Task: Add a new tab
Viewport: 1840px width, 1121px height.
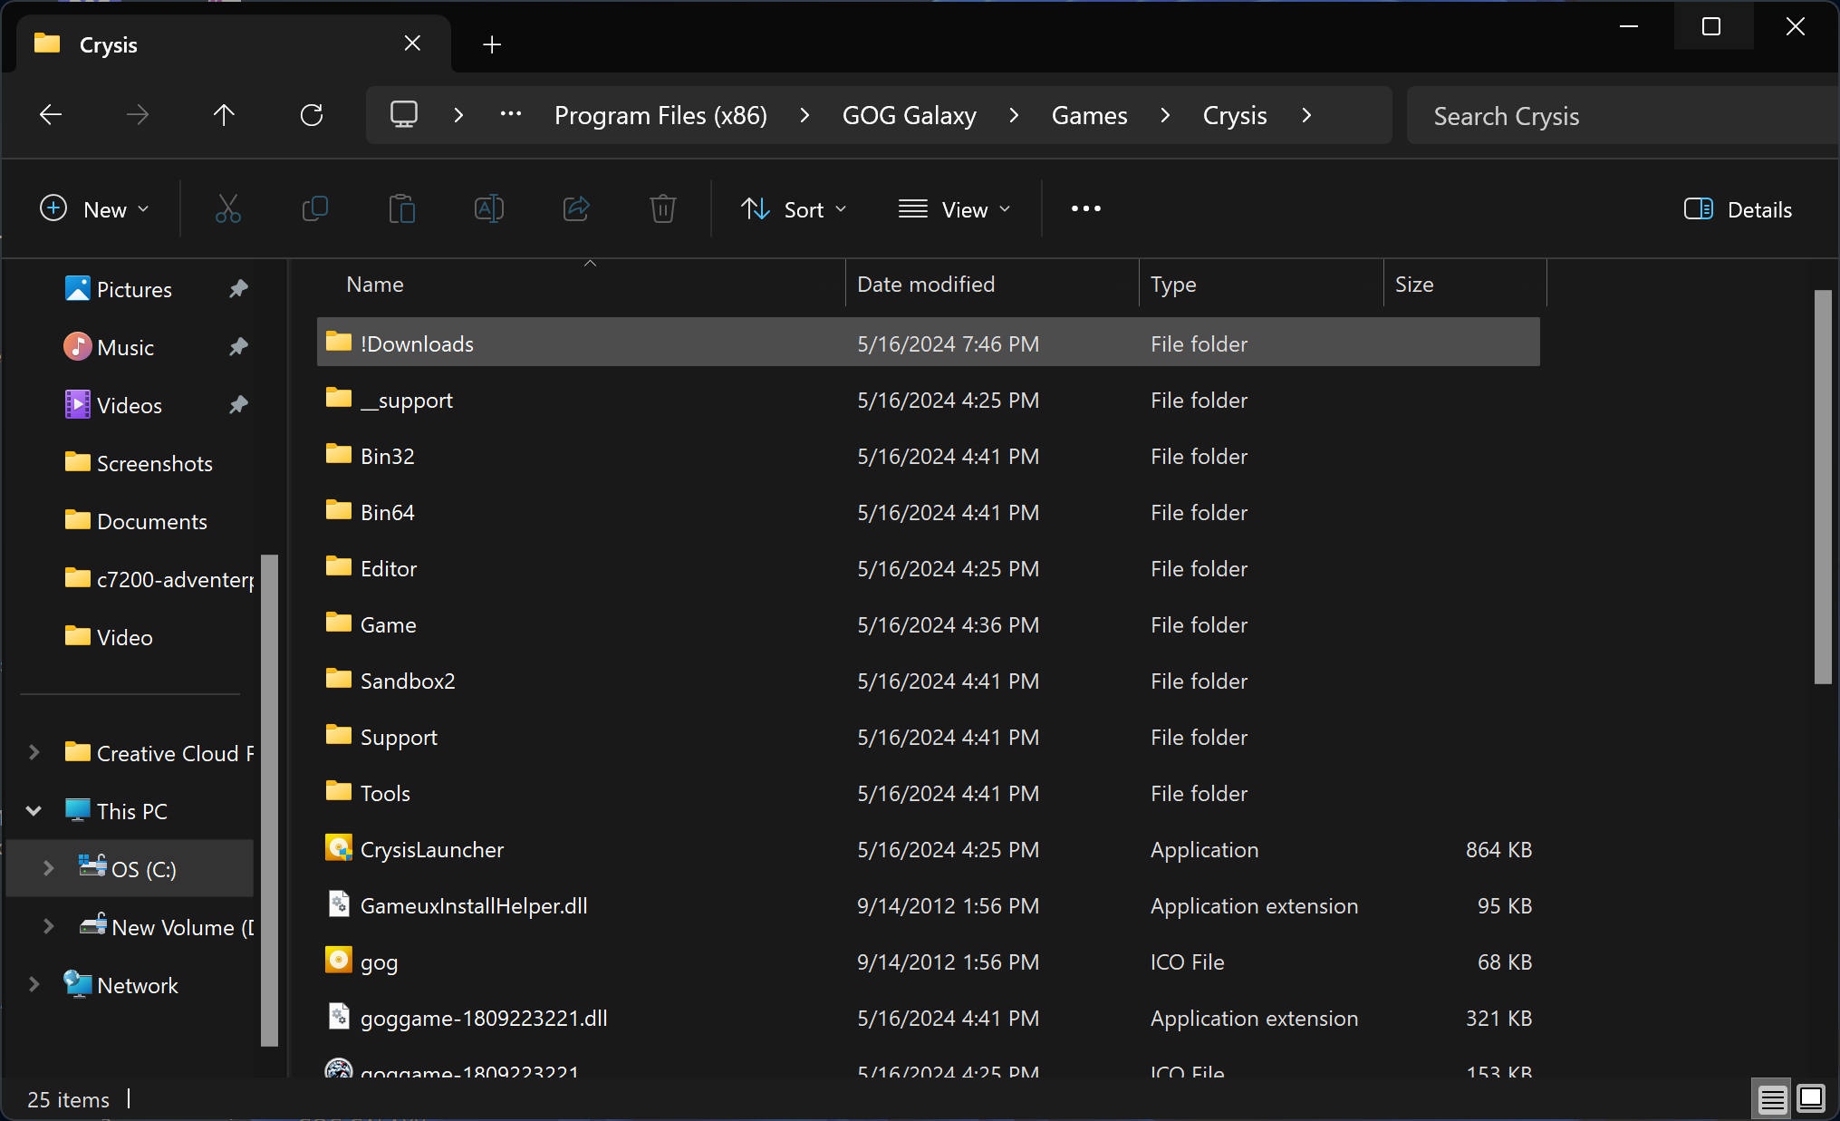Action: (x=492, y=44)
